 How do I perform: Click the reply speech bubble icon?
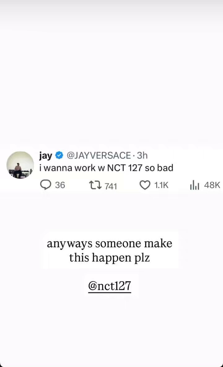[x=46, y=185]
